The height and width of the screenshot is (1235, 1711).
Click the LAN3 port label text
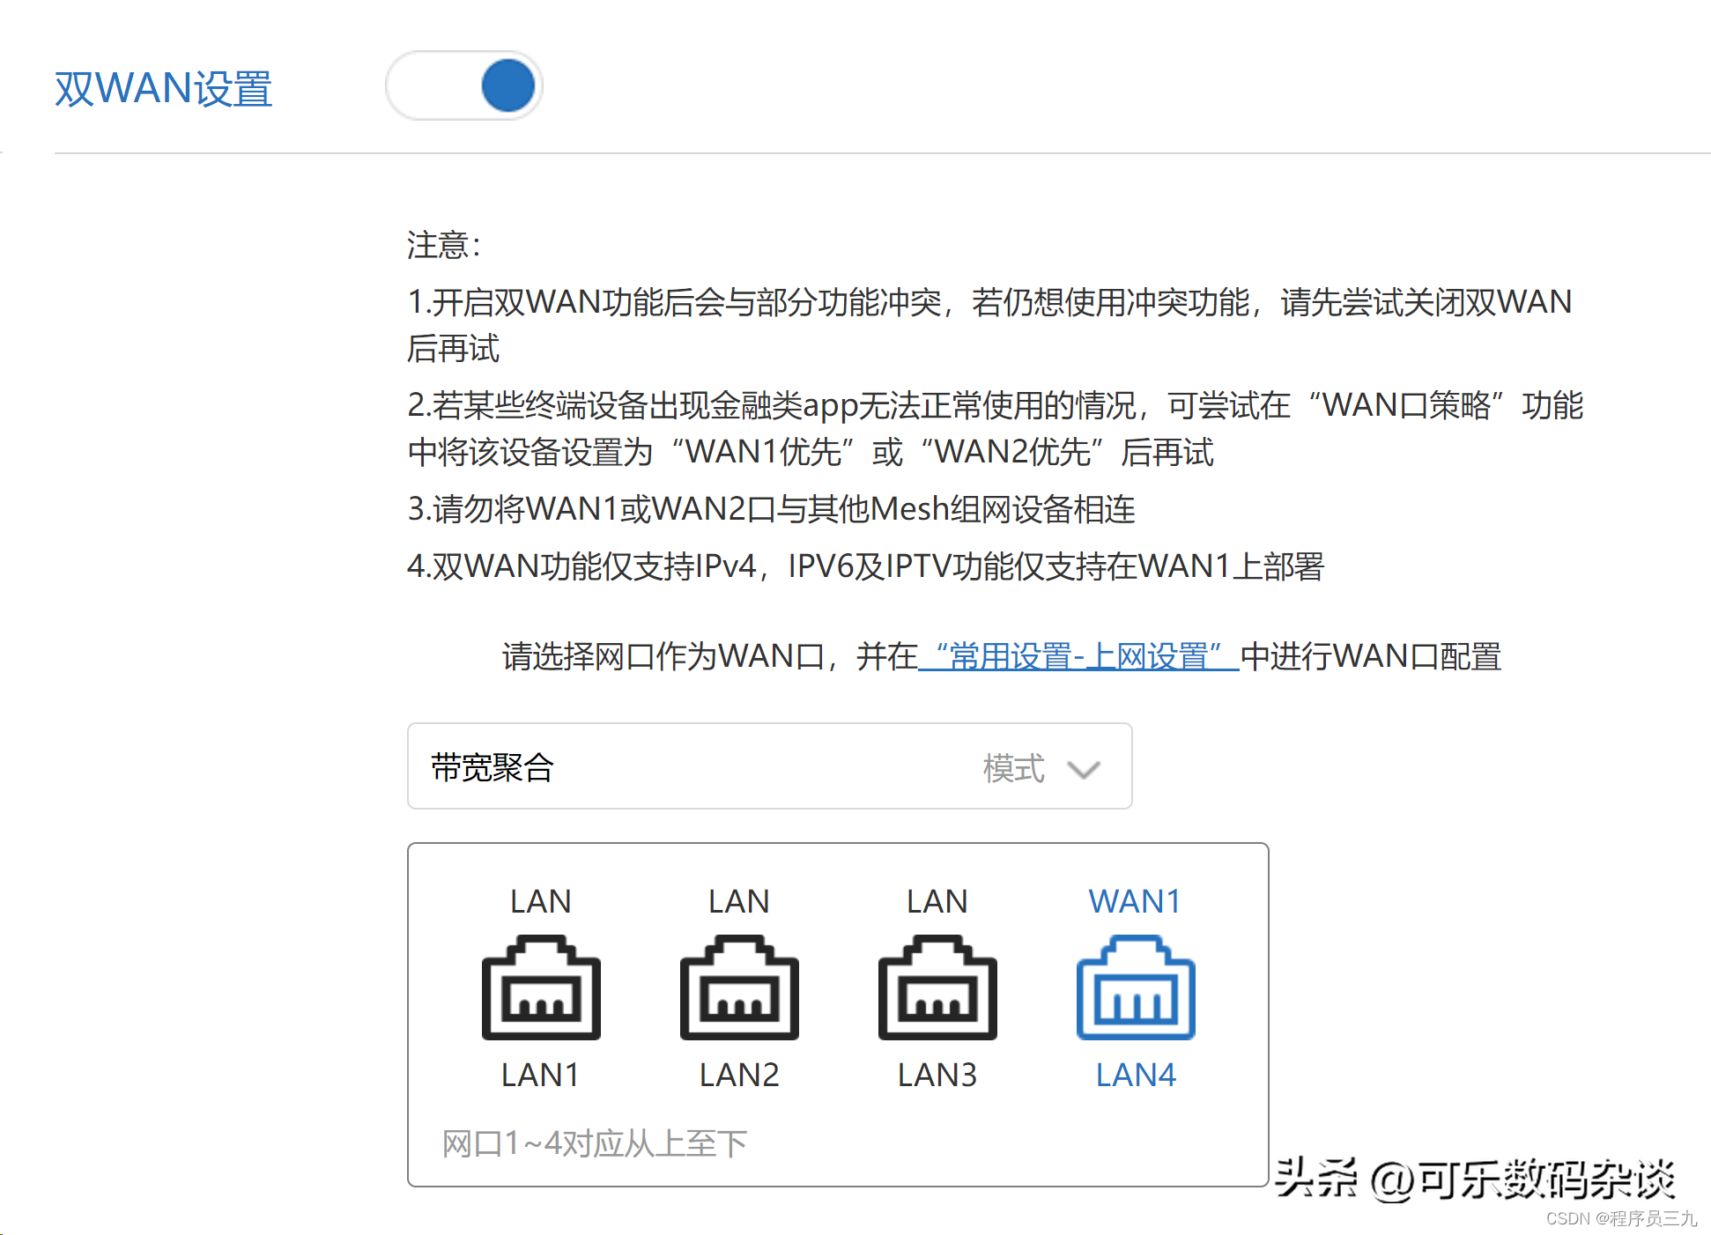pyautogui.click(x=937, y=1075)
